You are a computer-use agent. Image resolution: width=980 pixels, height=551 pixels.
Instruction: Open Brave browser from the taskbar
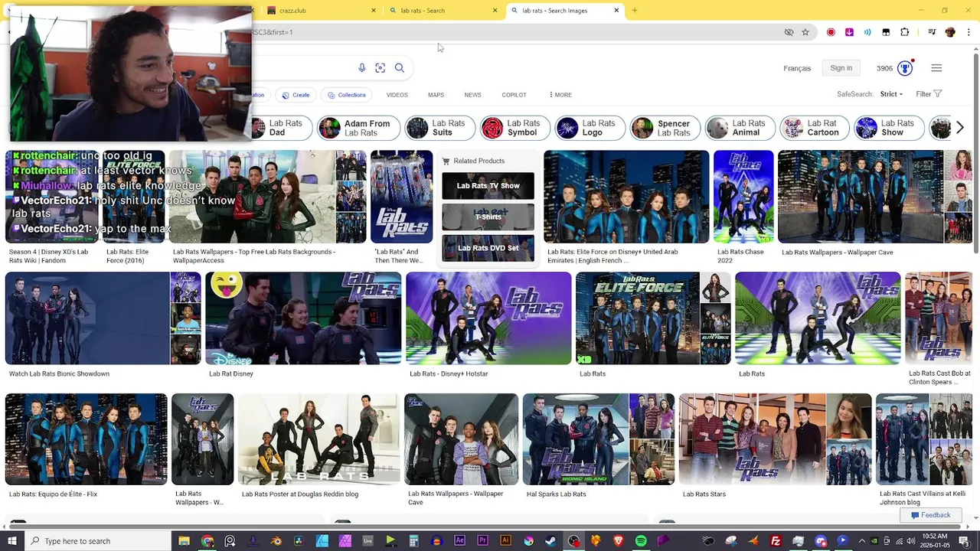(x=619, y=541)
